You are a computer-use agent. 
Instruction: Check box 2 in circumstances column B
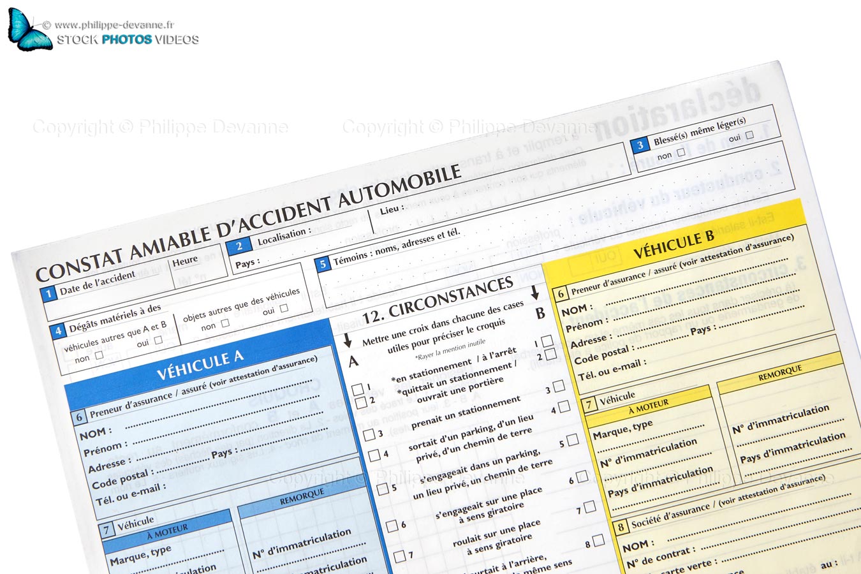551,353
